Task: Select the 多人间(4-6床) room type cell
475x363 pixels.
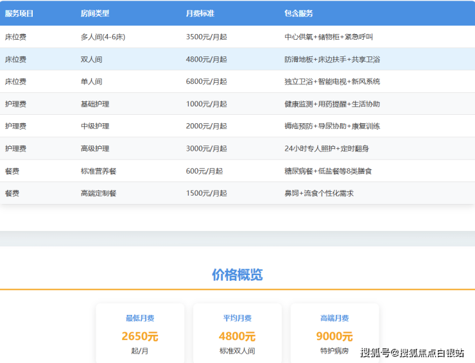Action: (x=103, y=37)
